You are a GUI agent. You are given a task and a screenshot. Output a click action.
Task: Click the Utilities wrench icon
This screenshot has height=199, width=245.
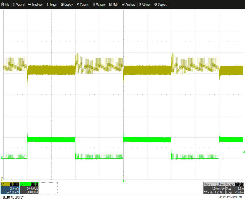140,4
